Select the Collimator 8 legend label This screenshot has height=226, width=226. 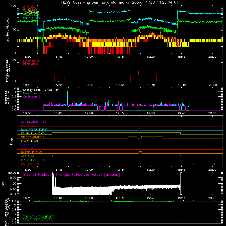[32, 93]
